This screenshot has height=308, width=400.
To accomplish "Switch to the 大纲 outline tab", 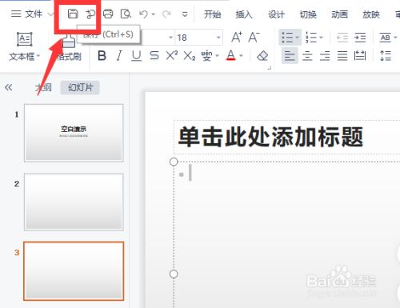I will [x=43, y=87].
